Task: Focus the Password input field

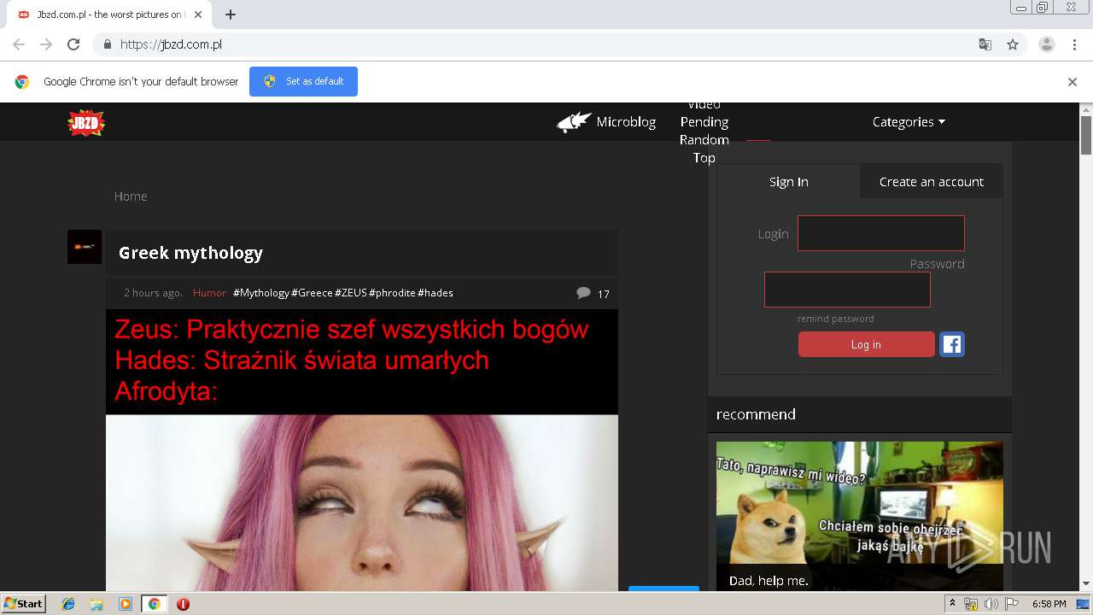Action: pyautogui.click(x=847, y=290)
